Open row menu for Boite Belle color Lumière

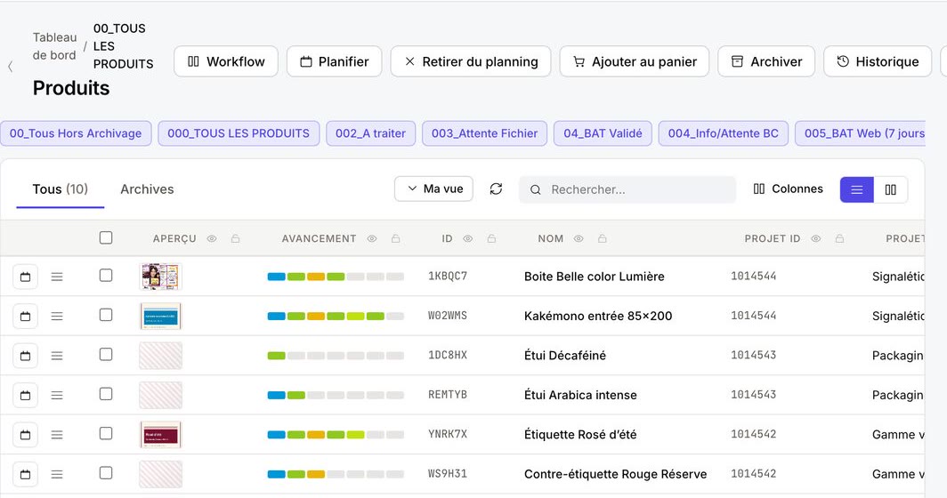coord(57,277)
